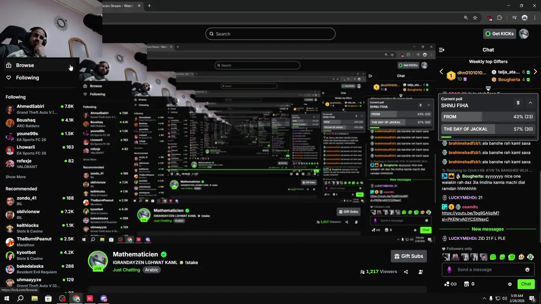Viewport: 541px width, 304px height.
Task: Open OBS Studio from taskbar
Action: tap(63, 299)
